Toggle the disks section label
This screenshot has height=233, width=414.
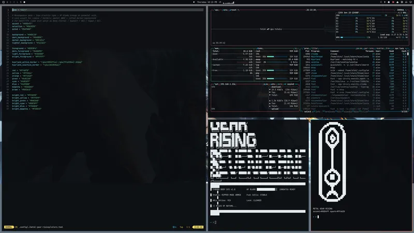tap(260, 49)
